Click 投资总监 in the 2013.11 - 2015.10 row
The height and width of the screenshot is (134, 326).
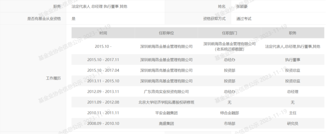(292, 81)
